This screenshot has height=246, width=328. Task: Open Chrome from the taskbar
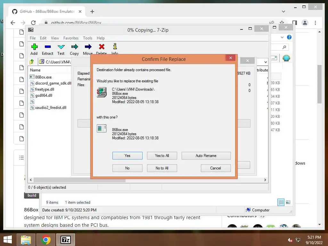click(x=46, y=240)
